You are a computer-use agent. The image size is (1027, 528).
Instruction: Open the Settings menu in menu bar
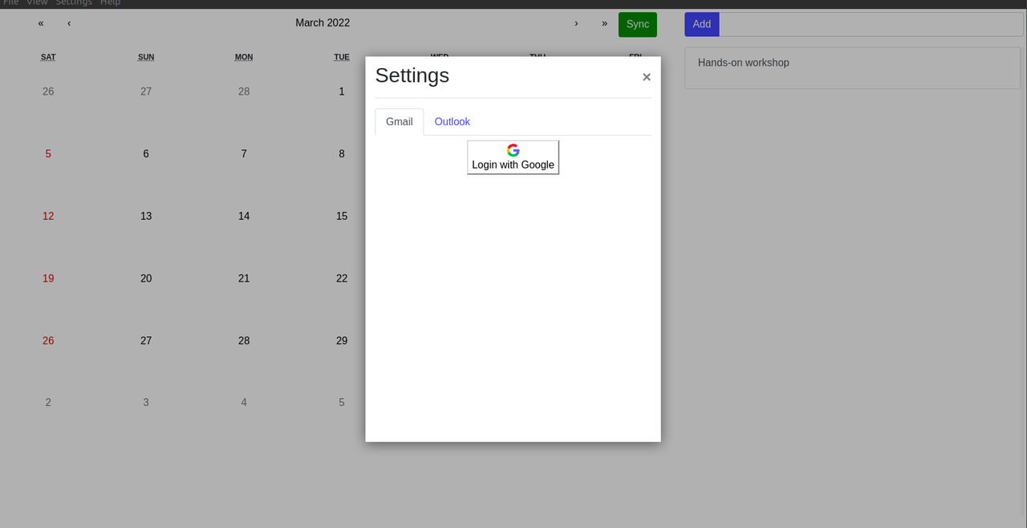[x=74, y=3]
